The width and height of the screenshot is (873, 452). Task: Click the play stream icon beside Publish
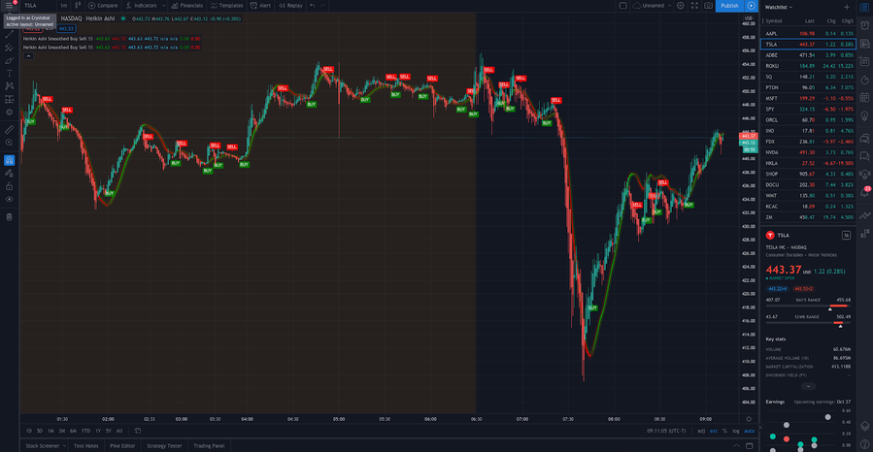point(751,6)
